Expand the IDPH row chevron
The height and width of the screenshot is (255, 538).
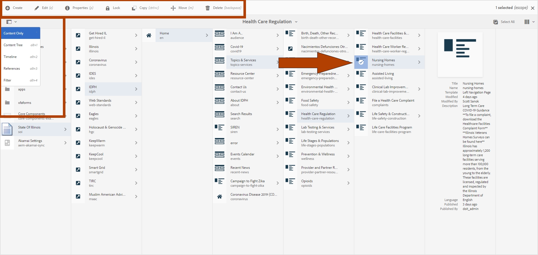136,89
